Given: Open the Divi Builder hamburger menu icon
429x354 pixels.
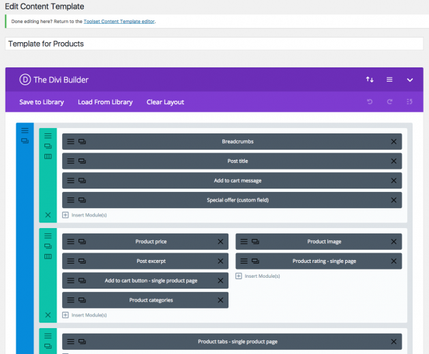Looking at the screenshot, I should (x=389, y=80).
